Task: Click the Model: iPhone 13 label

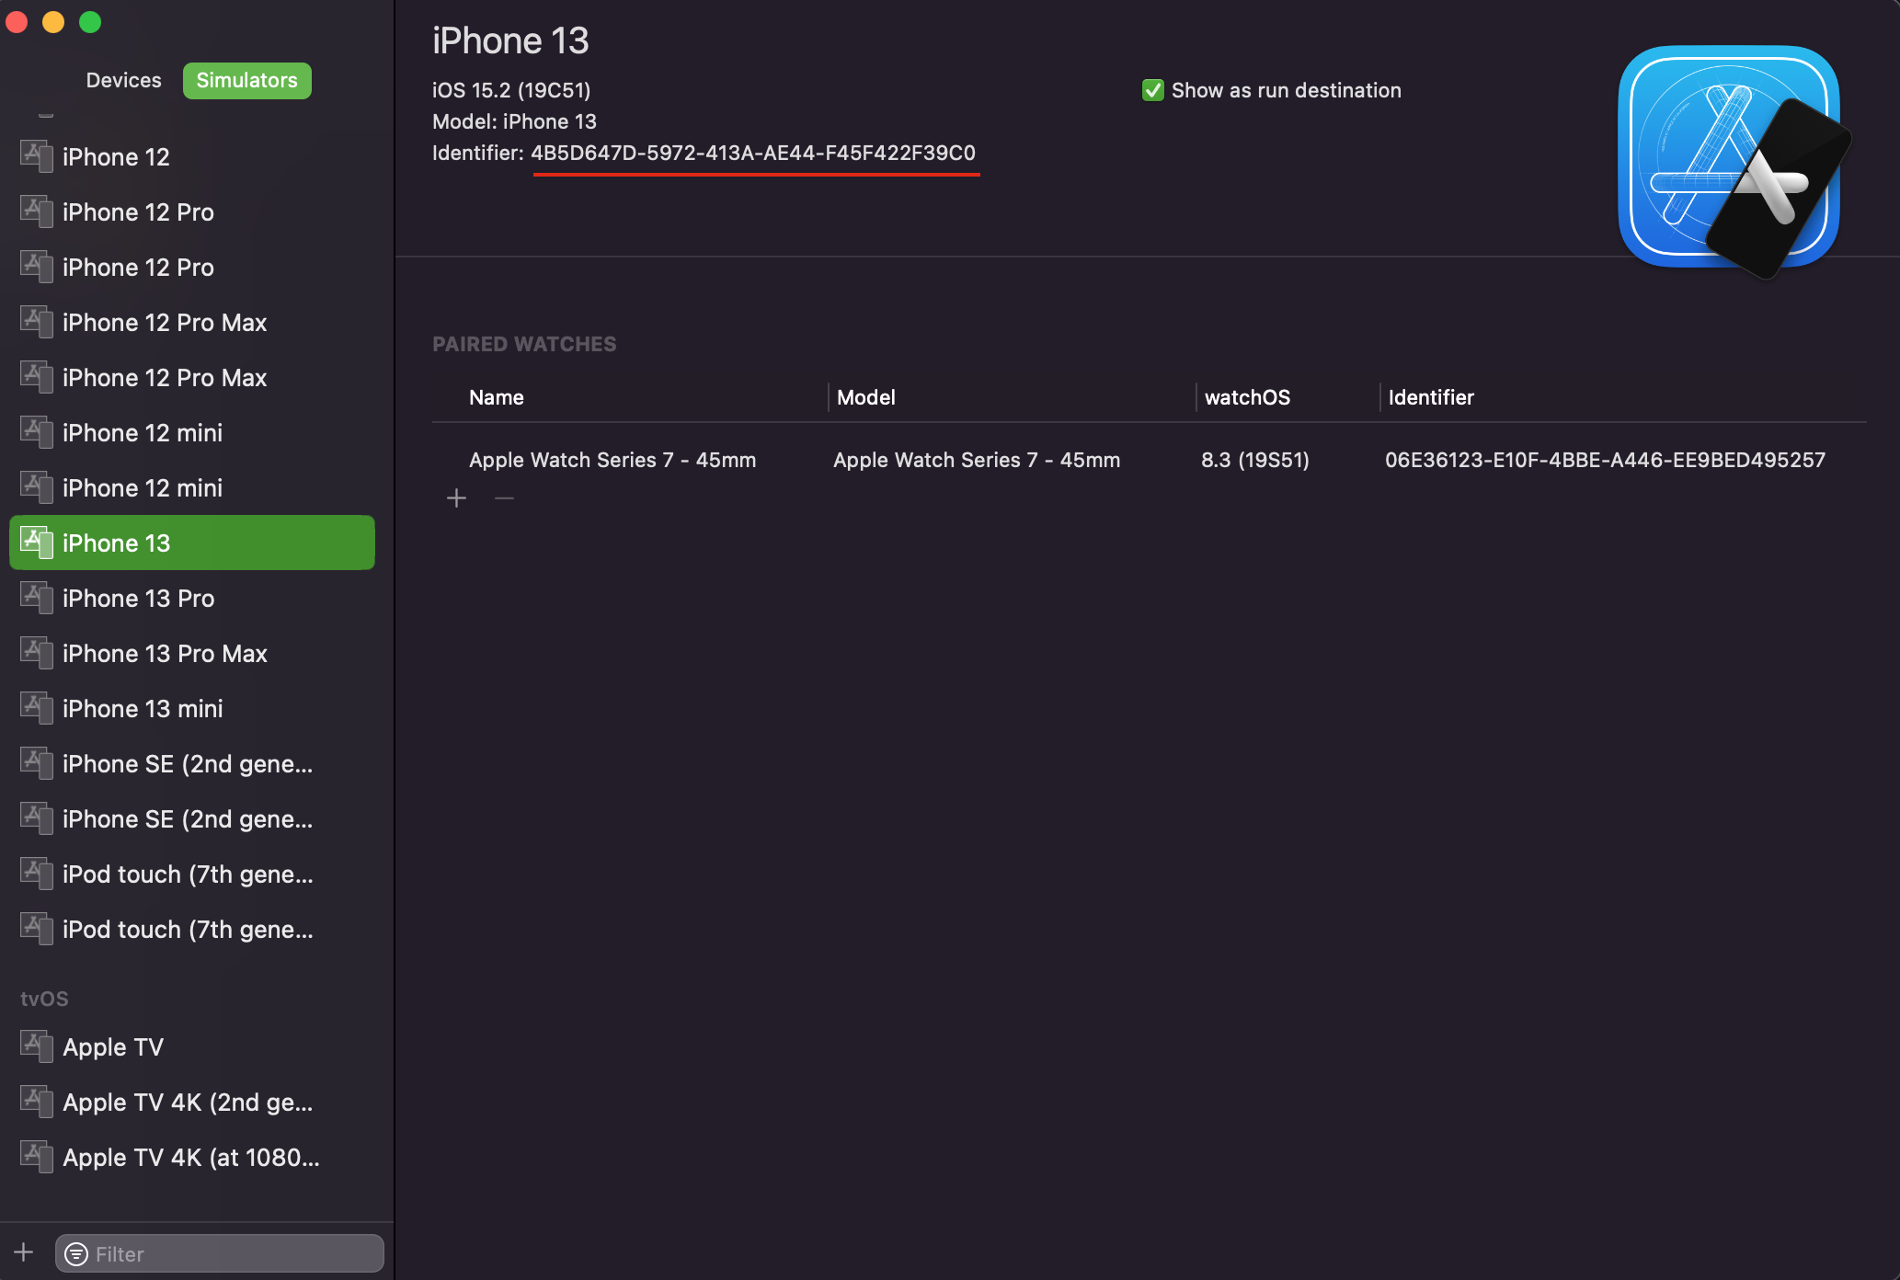Action: coord(514,121)
